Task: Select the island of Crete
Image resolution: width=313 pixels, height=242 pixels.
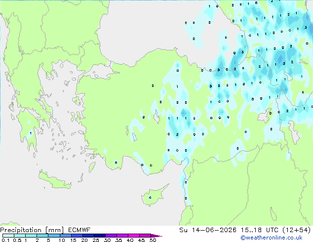Action: [55, 181]
